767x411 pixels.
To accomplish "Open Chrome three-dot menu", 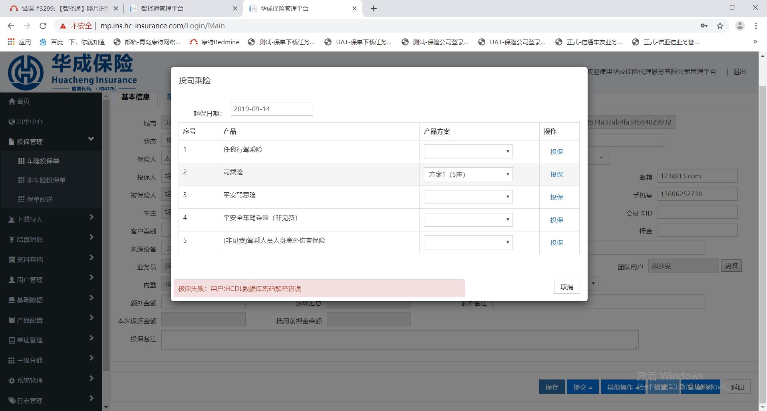I will [756, 26].
